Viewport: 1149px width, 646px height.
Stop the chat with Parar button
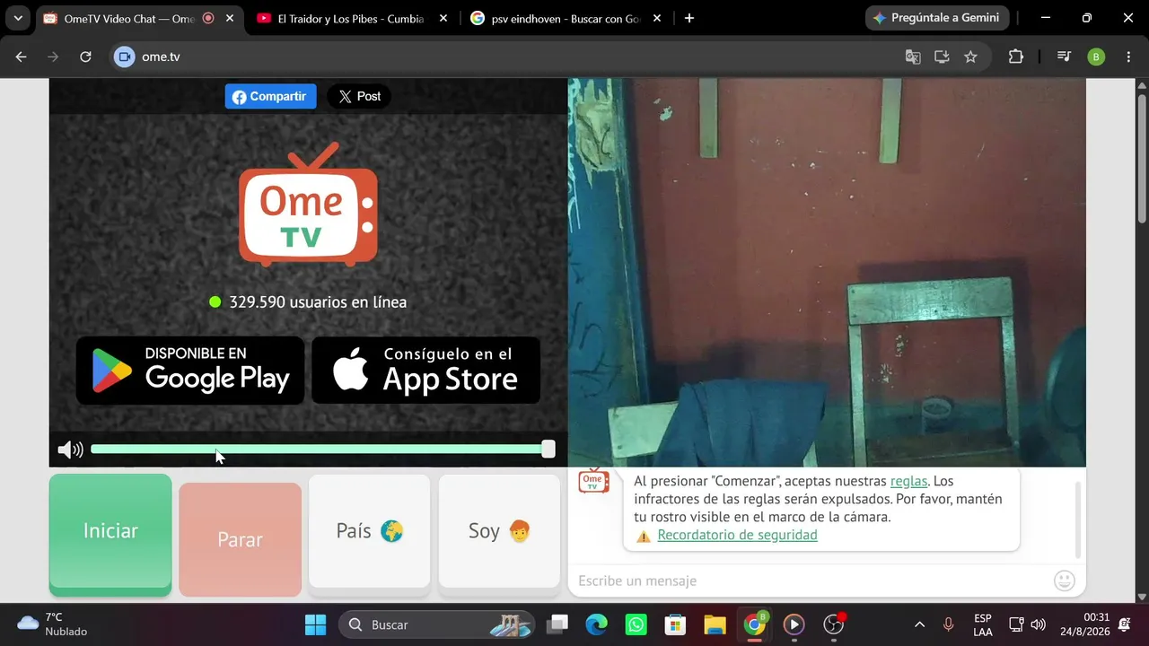[x=240, y=539]
